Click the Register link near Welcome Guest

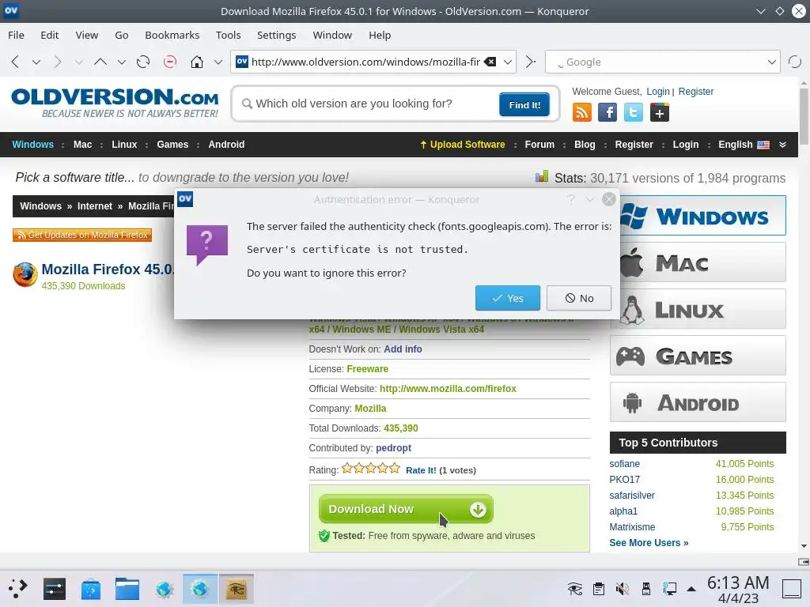point(696,92)
